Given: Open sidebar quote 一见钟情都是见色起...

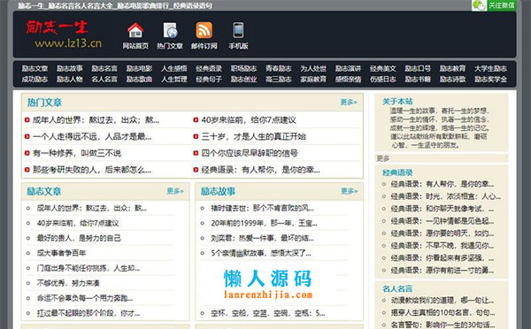Looking at the screenshot, I should point(442,221).
